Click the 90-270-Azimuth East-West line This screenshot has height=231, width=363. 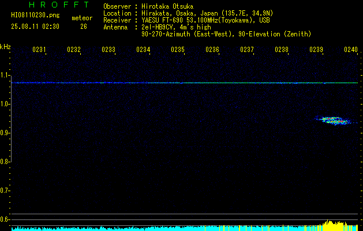[226, 34]
